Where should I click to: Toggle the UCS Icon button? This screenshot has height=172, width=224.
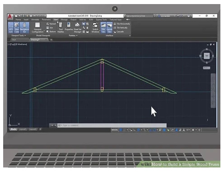tap(10, 28)
